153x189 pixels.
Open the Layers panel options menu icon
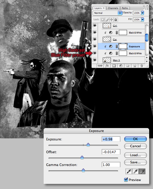coord(147,9)
